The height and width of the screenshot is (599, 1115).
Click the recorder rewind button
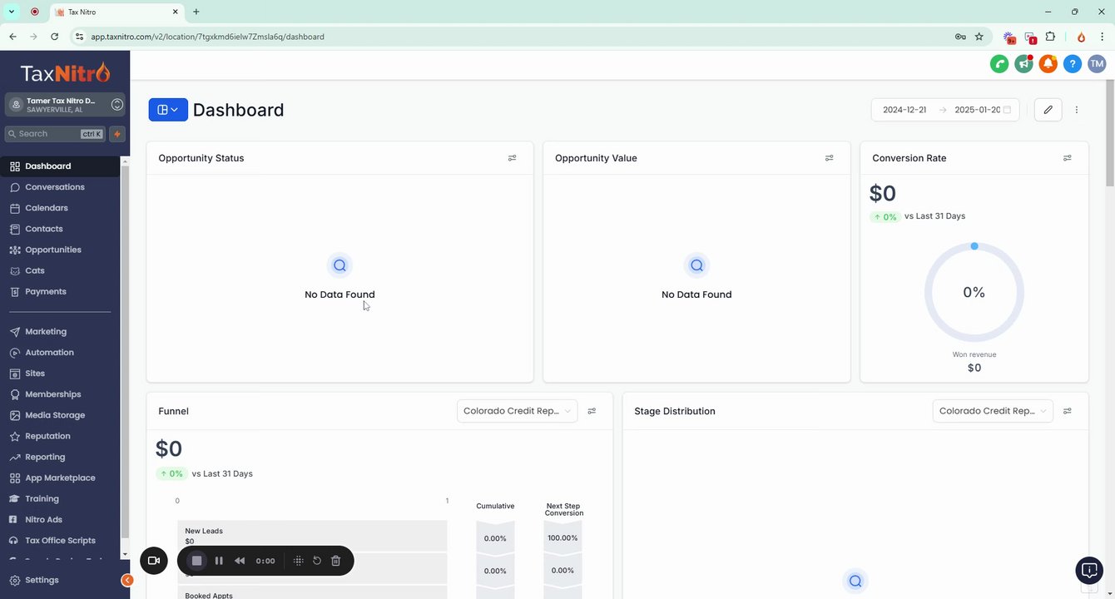[x=240, y=561]
